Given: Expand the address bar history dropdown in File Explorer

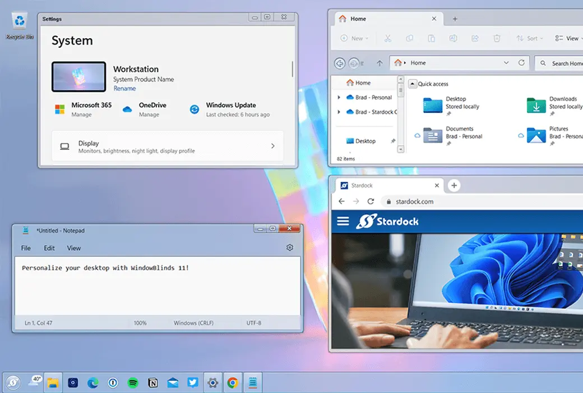Looking at the screenshot, I should point(506,62).
